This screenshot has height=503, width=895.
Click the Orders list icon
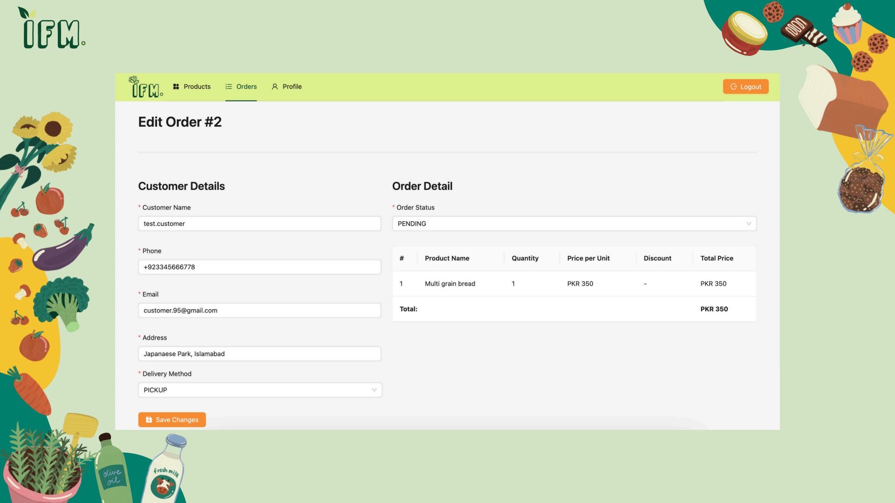click(x=228, y=87)
